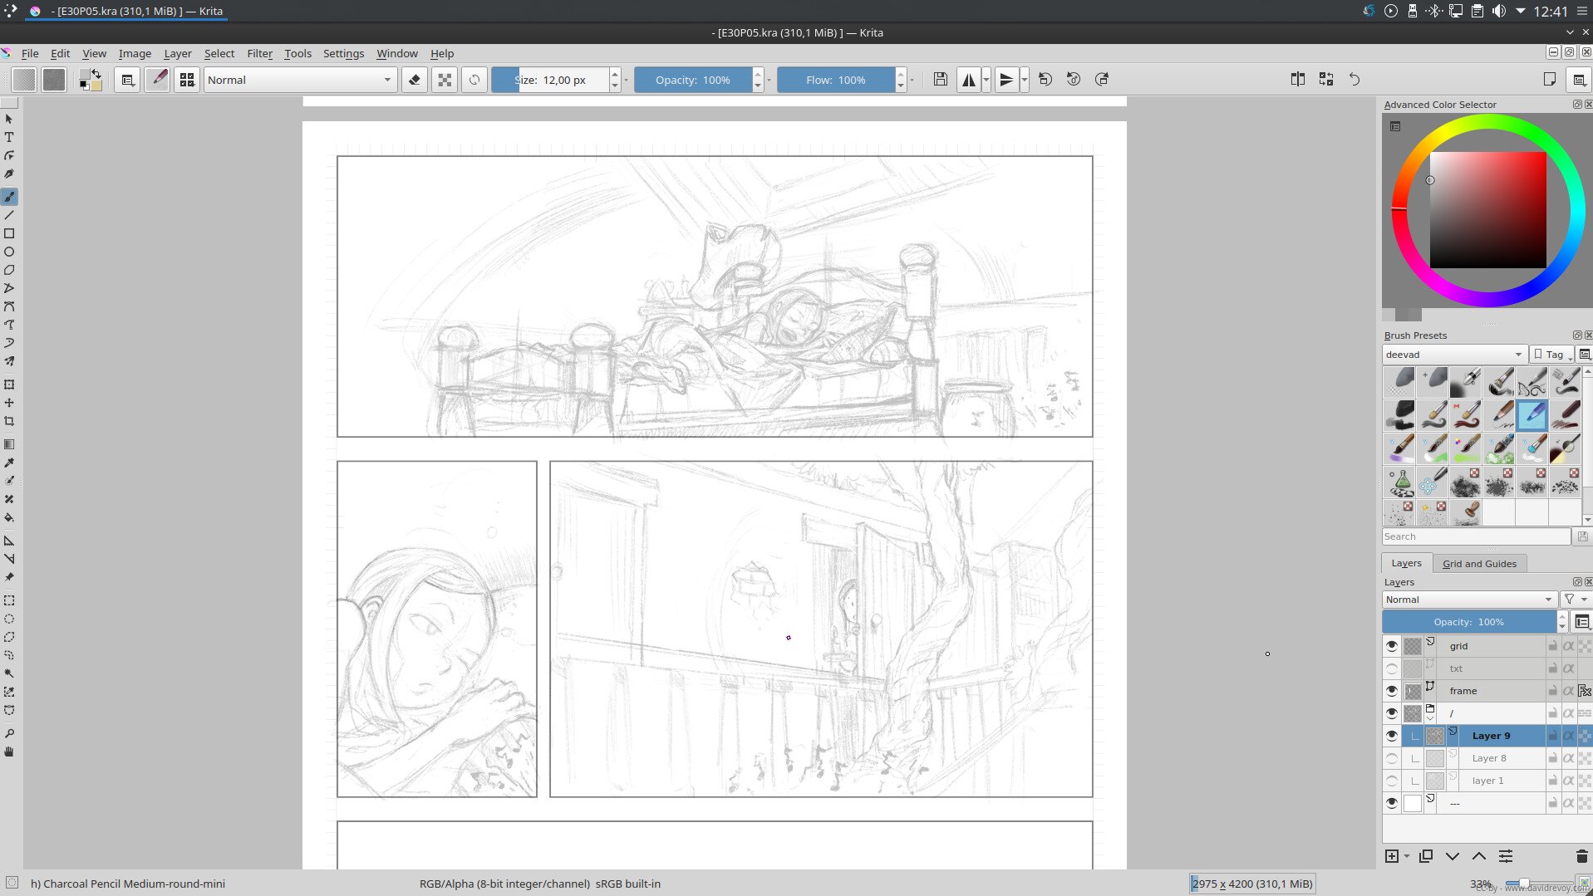Click the Tag button in Brush Presets
This screenshot has width=1593, height=896.
coord(1551,355)
